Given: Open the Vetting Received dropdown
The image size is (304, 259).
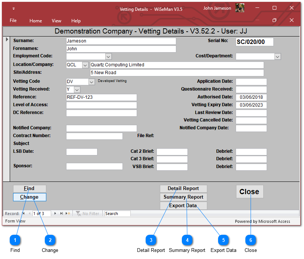Looking at the screenshot, I should pos(77,90).
